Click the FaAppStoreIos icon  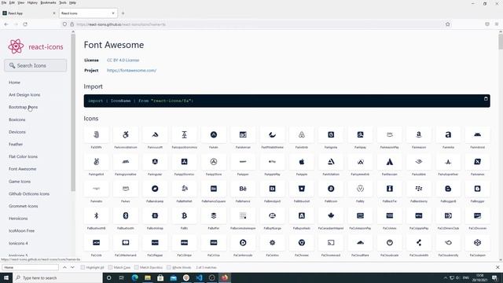click(x=184, y=162)
